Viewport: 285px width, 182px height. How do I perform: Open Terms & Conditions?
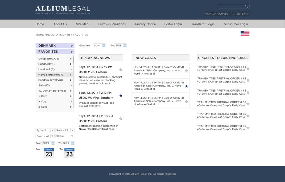[112, 24]
